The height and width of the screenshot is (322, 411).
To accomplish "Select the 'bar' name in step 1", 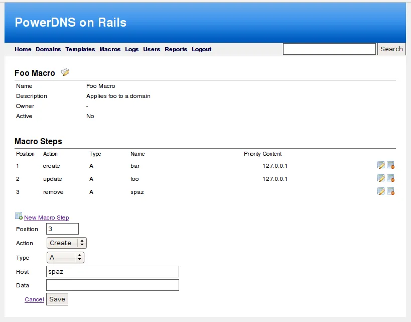I will [x=135, y=166].
